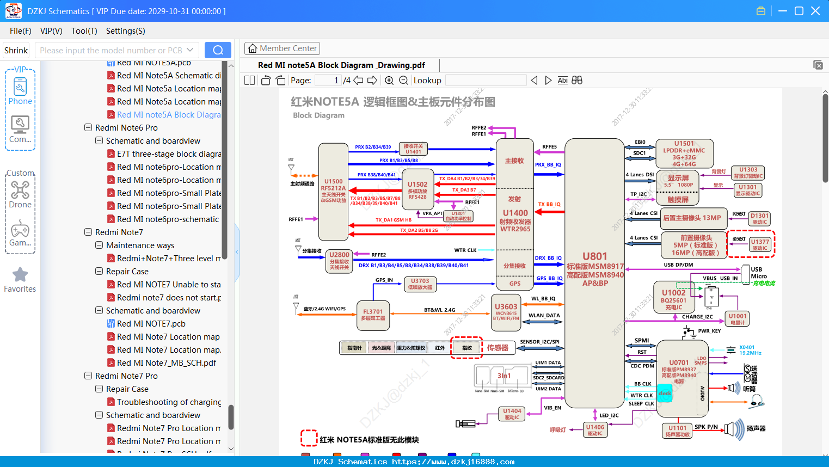Collapse Repair Case under Redmi Note7
Image resolution: width=829 pixels, height=467 pixels.
pos(99,272)
